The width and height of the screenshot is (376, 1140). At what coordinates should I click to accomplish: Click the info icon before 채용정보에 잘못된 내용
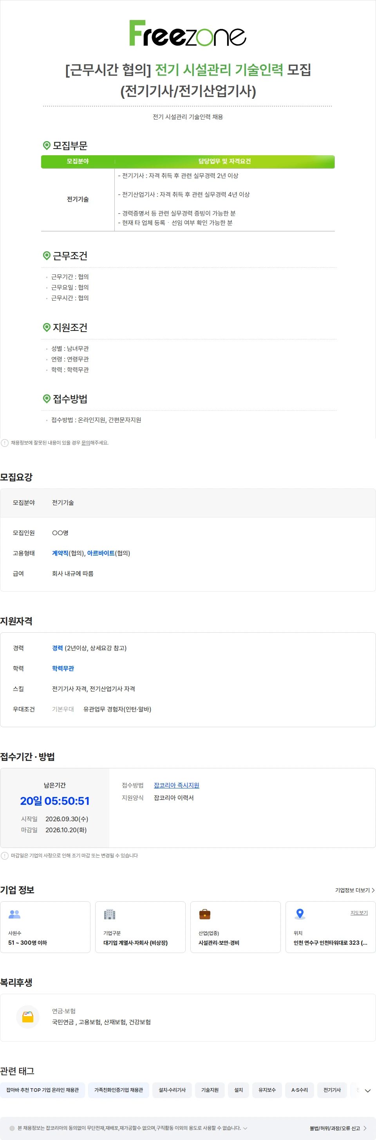(x=4, y=443)
